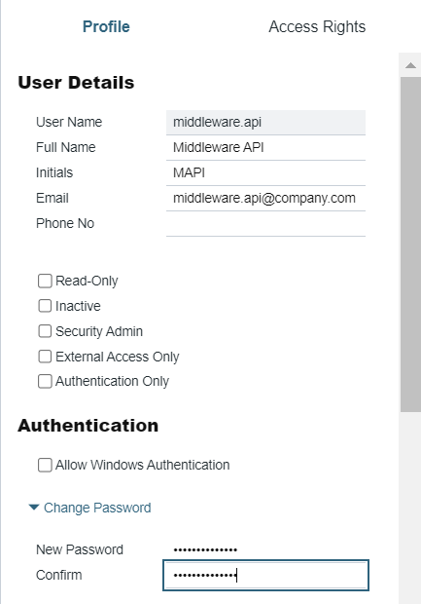Select the Authentication Only checkbox

tap(45, 381)
